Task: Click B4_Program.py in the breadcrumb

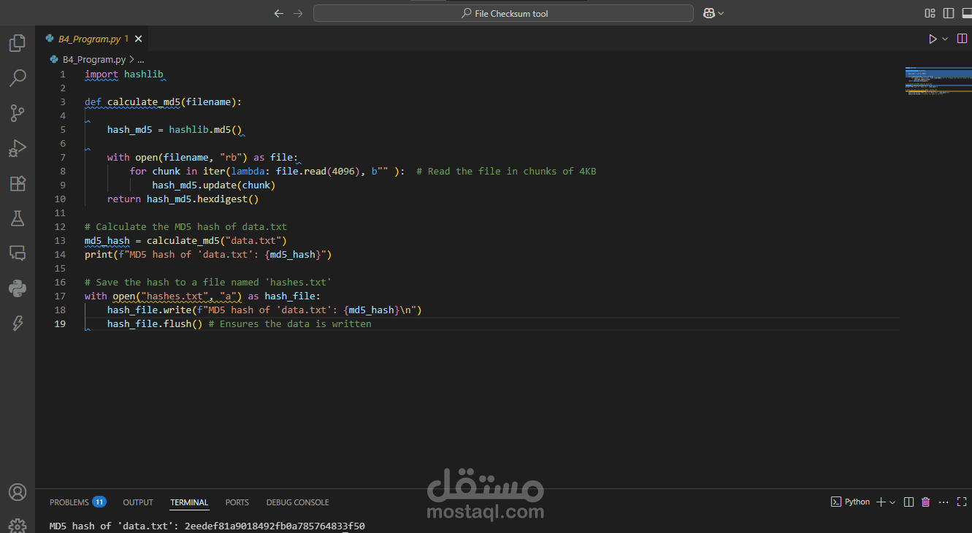Action: pos(93,60)
